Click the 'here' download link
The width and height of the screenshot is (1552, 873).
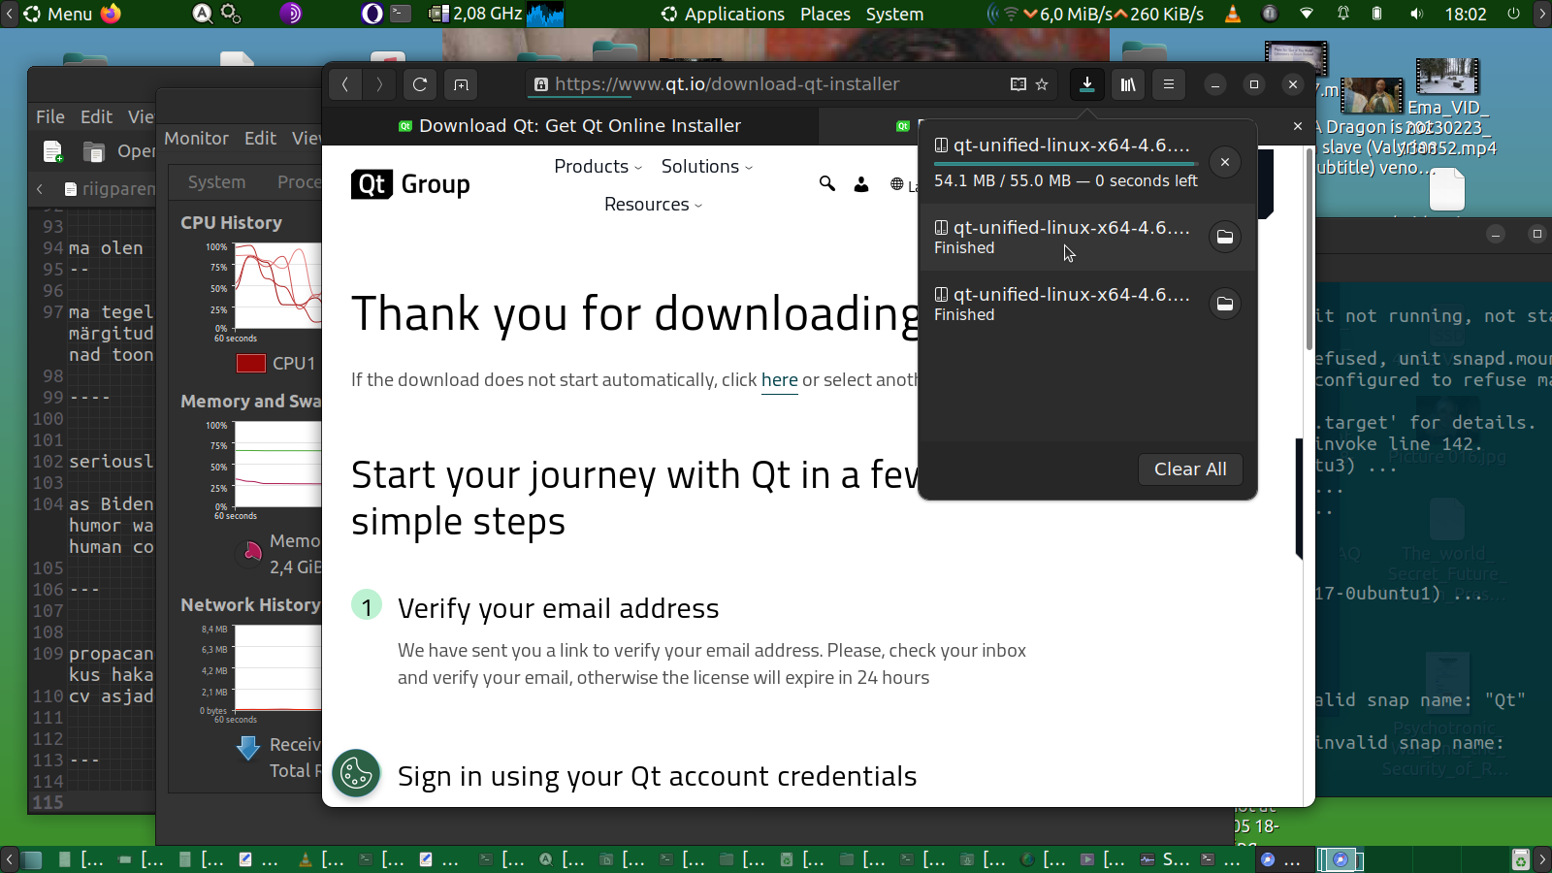[x=780, y=380]
